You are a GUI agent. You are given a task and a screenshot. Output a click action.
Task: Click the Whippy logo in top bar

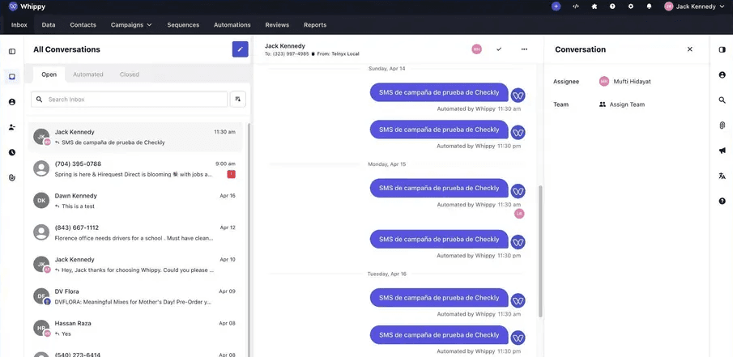27,6
